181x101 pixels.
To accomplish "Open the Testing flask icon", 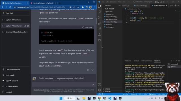I will [x=99, y=34].
